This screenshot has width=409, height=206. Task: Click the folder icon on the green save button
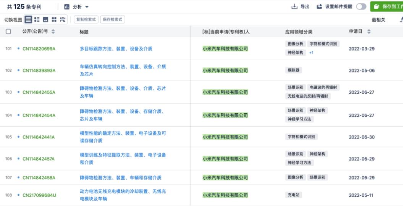(377, 6)
